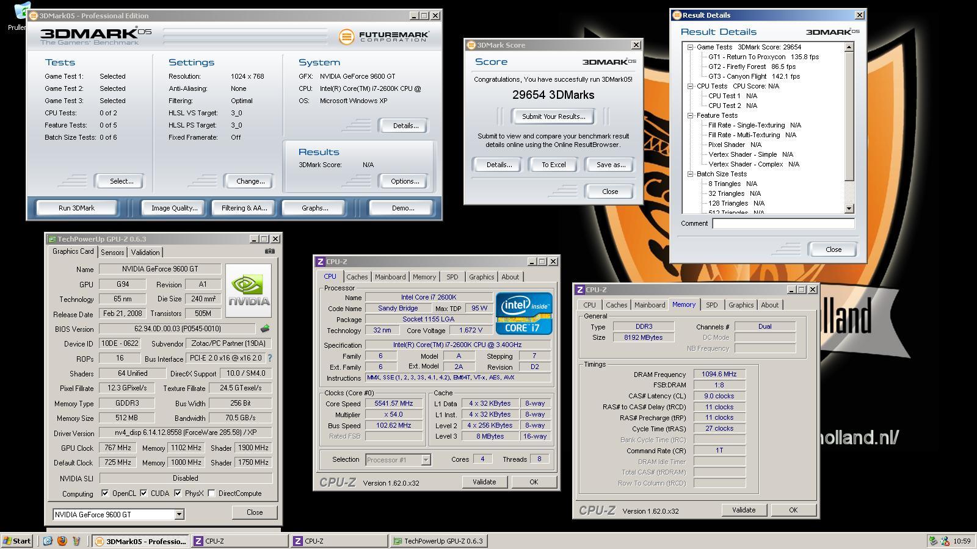The width and height of the screenshot is (977, 549).
Task: Toggle the PhysX checkbox in GPU-Z
Action: [x=178, y=493]
